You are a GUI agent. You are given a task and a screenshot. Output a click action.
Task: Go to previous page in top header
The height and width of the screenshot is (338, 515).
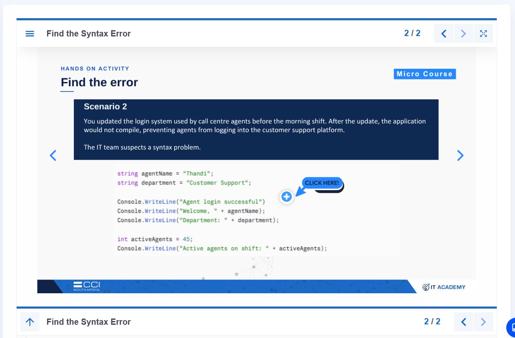(444, 34)
